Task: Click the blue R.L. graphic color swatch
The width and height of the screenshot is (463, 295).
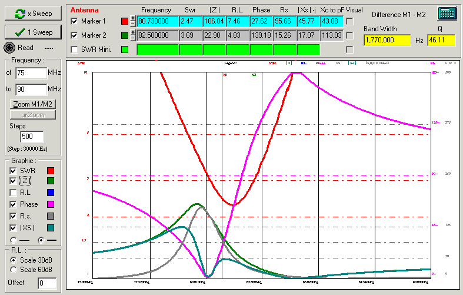Action: pyautogui.click(x=50, y=193)
